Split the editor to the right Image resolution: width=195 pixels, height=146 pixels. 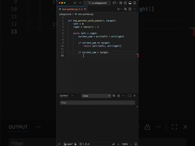tap(130, 9)
